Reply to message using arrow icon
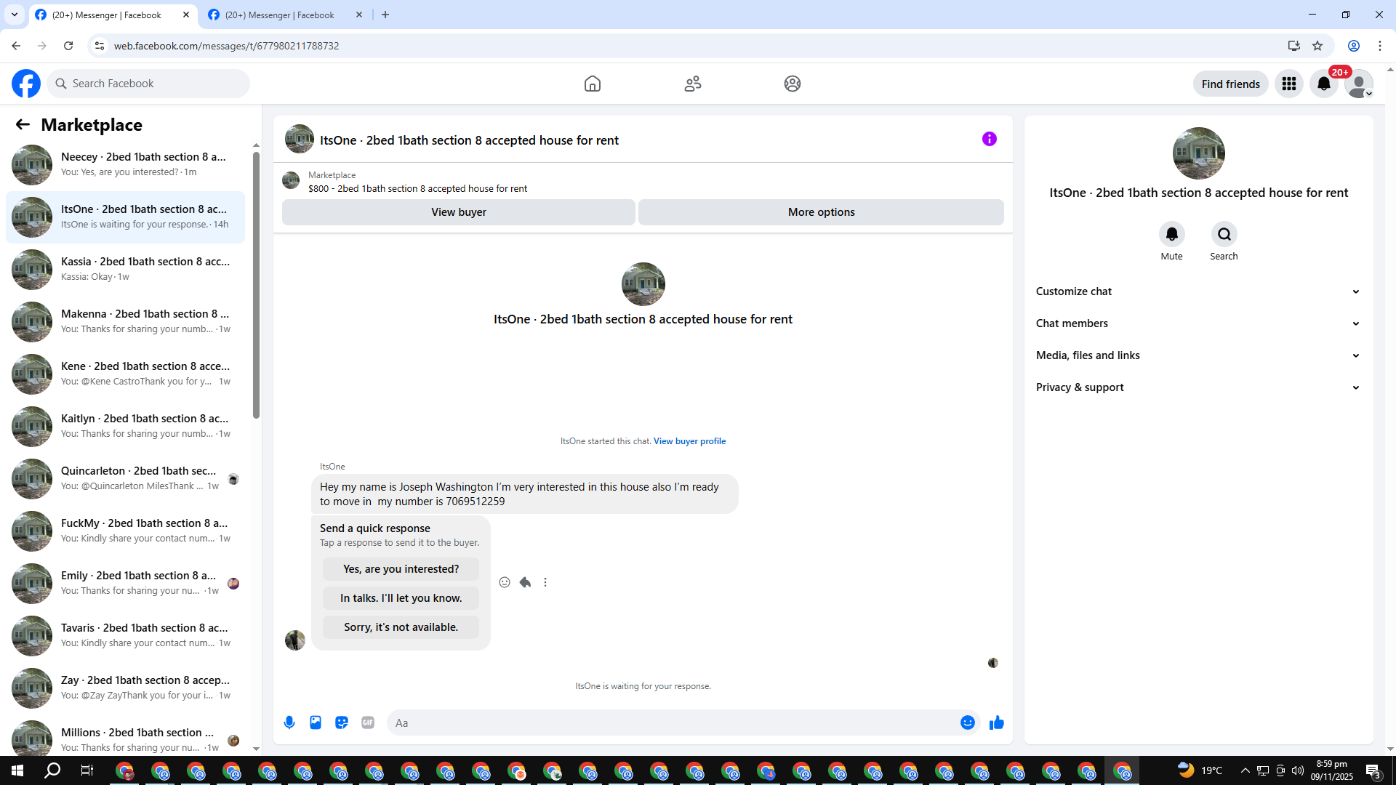 (525, 582)
